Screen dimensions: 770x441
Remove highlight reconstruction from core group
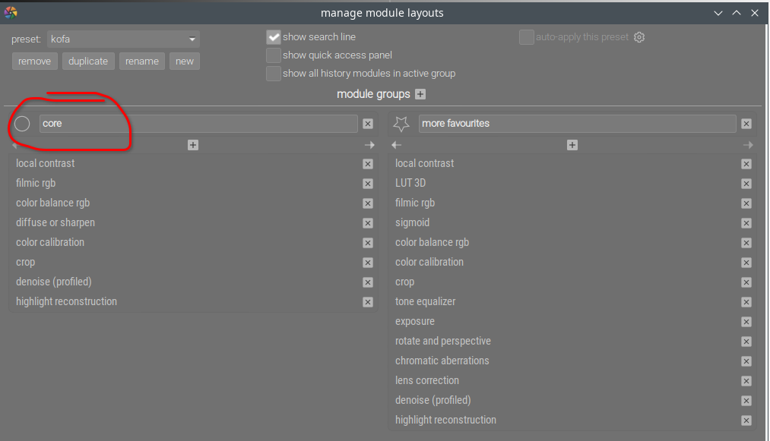(x=368, y=302)
